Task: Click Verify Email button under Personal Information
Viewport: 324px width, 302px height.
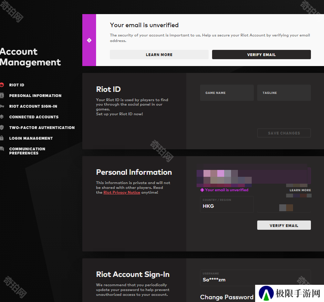Action: pyautogui.click(x=284, y=225)
